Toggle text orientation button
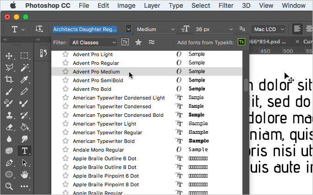 (x=39, y=29)
